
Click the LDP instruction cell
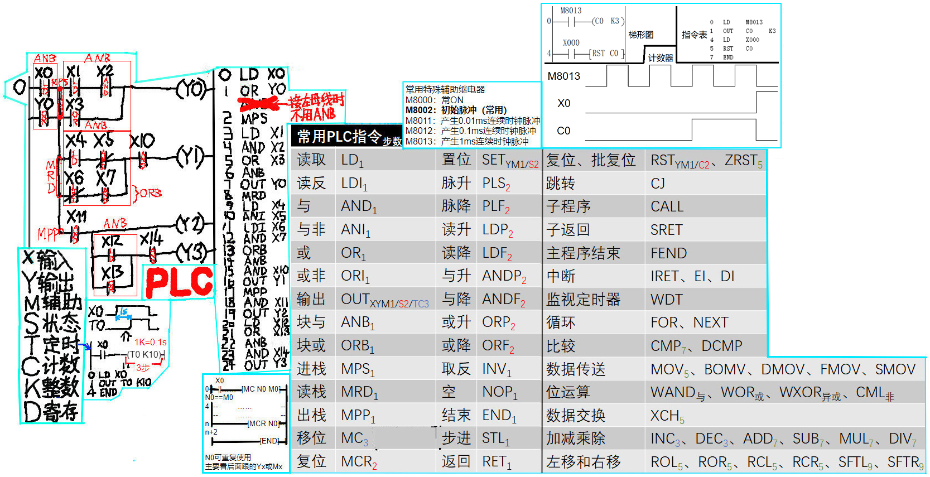tap(509, 230)
